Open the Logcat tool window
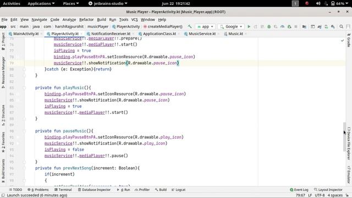The height and width of the screenshot is (198, 352). [178, 190]
